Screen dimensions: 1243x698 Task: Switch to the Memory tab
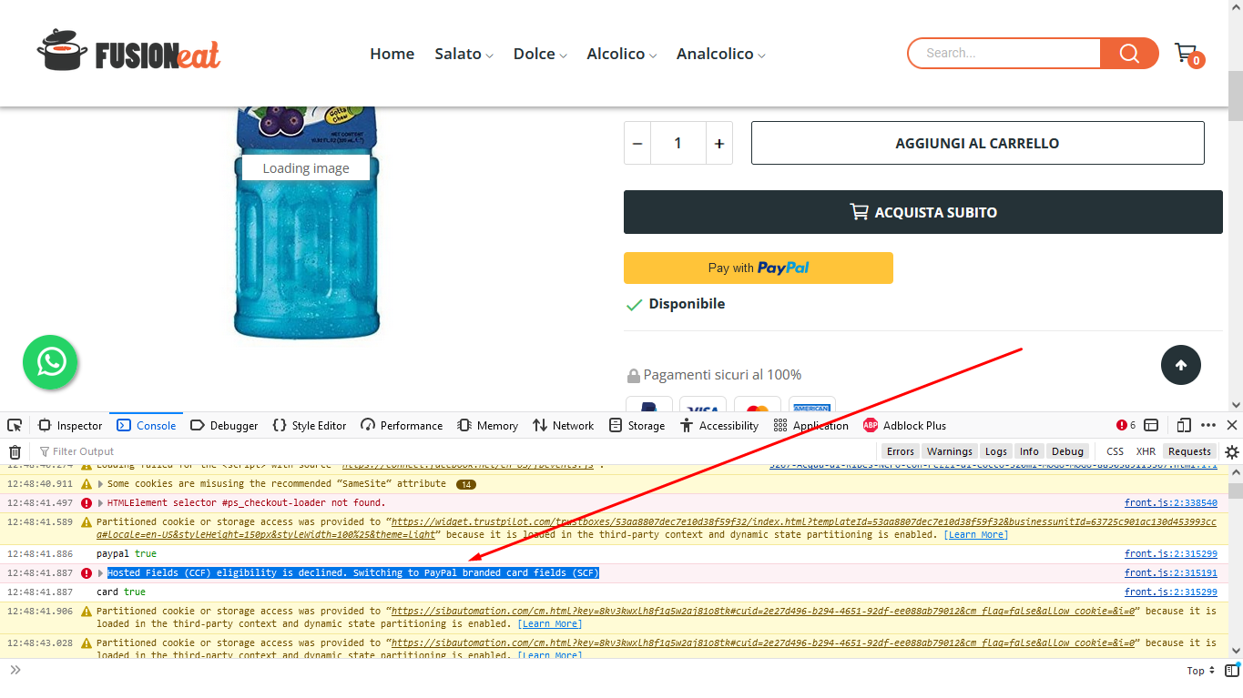click(x=487, y=425)
